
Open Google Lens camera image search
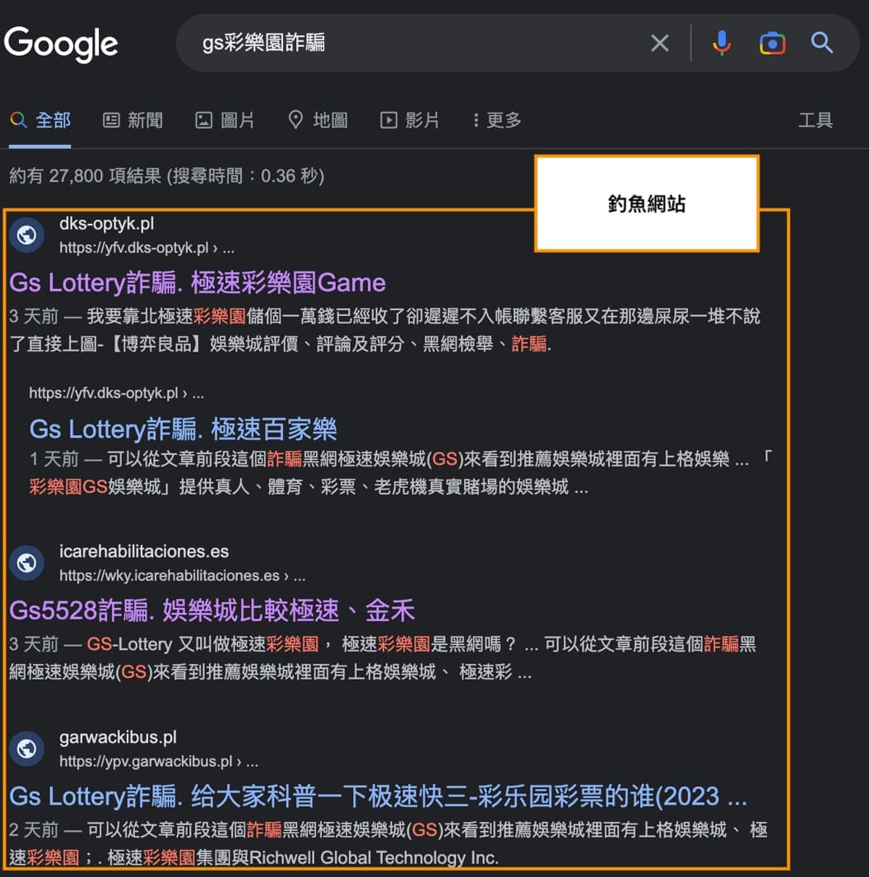772,43
